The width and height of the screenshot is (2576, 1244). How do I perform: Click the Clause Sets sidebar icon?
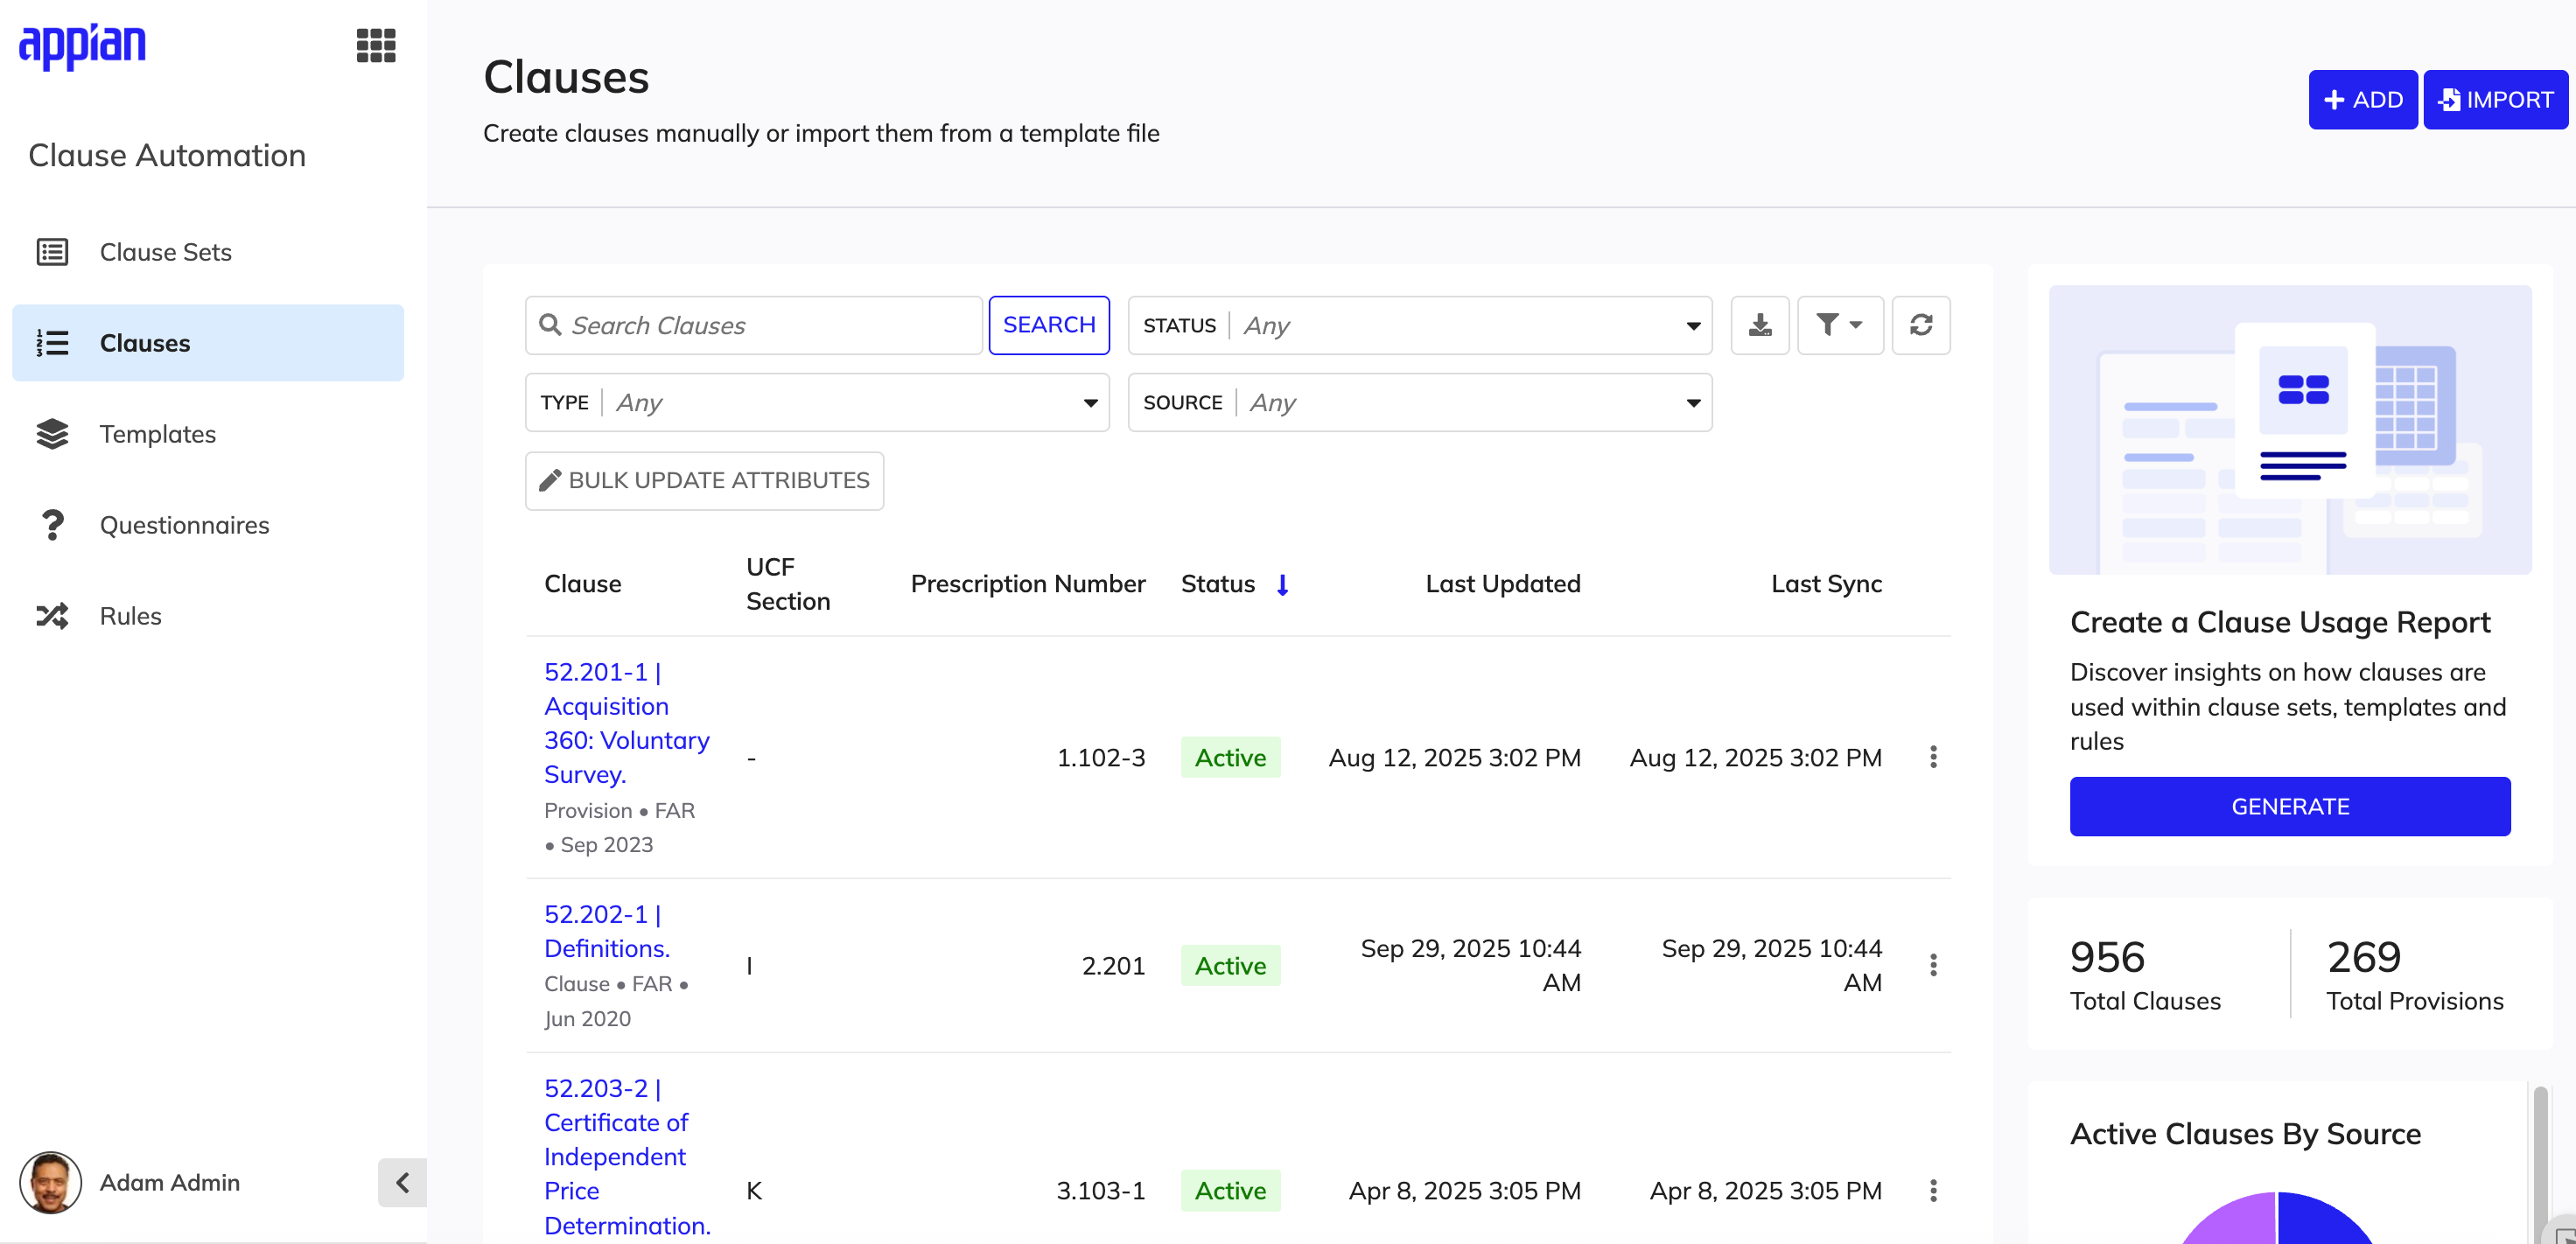tap(52, 252)
